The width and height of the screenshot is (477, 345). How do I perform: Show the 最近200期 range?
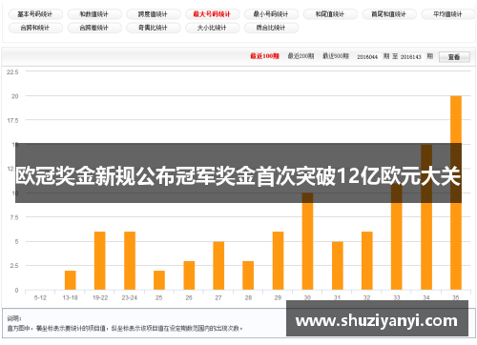click(301, 56)
